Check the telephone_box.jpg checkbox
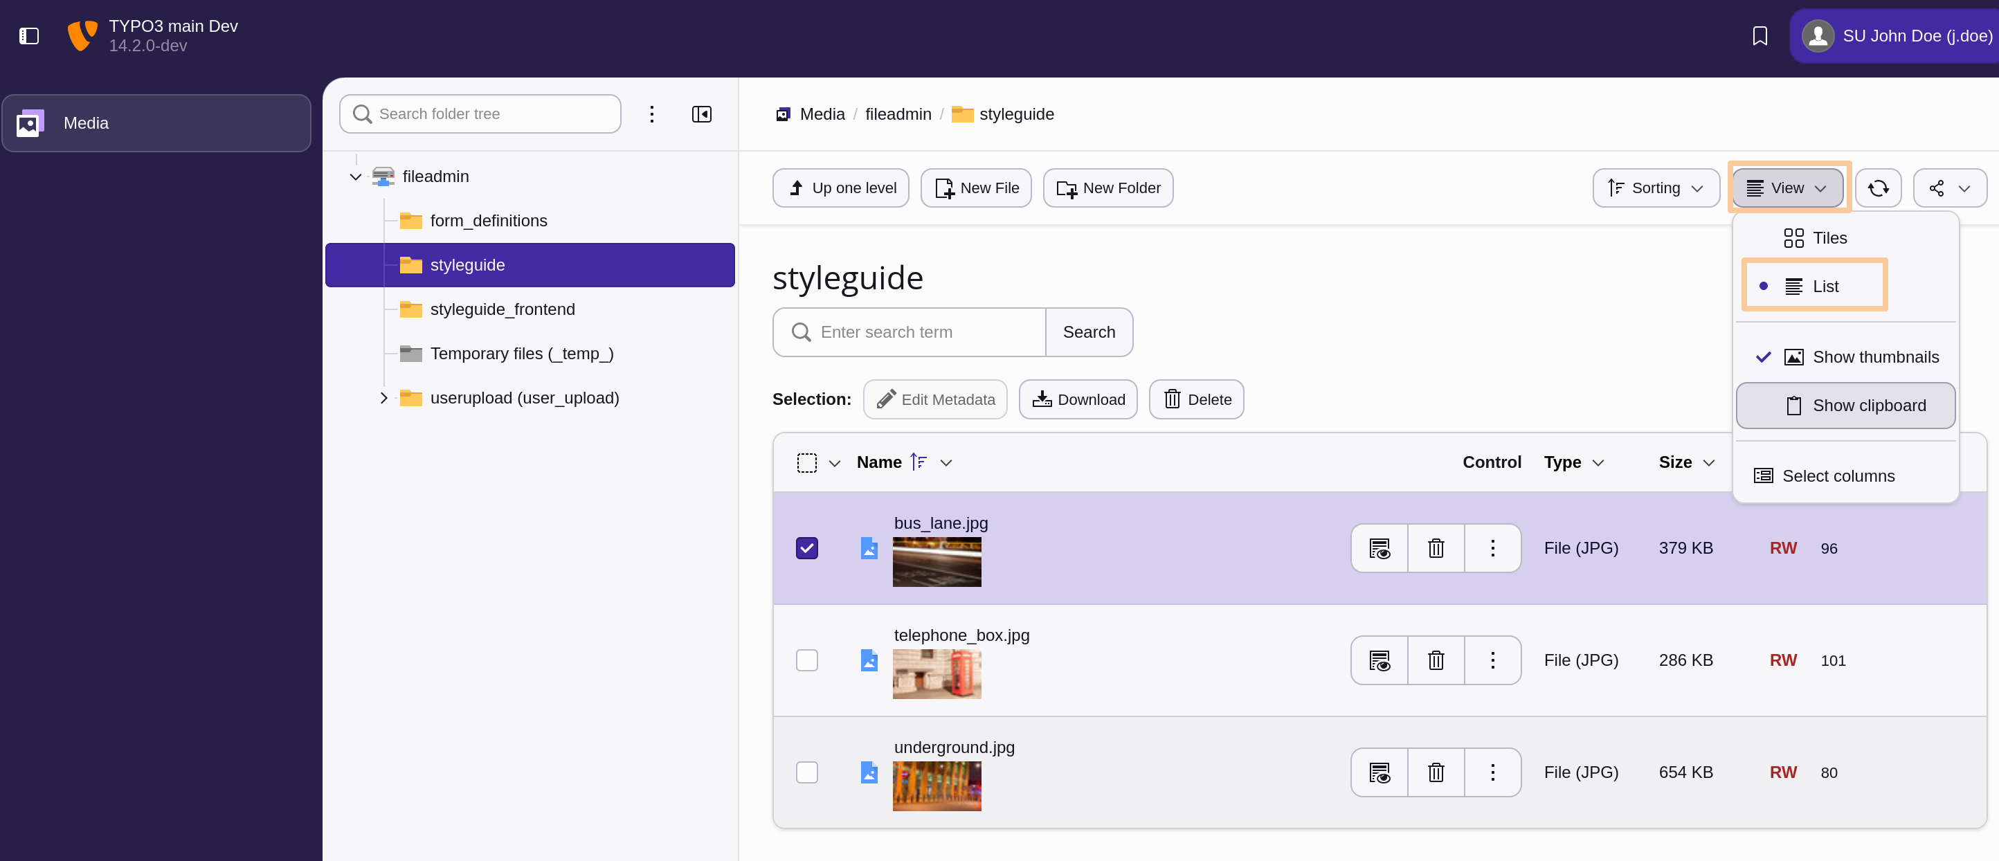The width and height of the screenshot is (1999, 861). (806, 661)
